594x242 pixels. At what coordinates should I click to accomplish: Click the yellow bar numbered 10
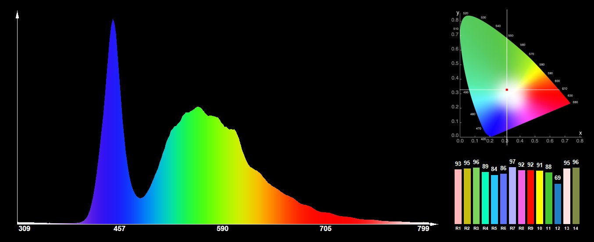(x=540, y=197)
